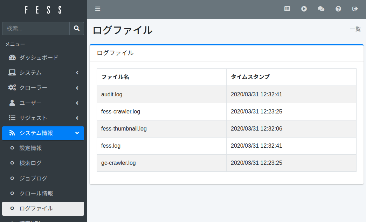Expand the ユーザー menu section

43,103
